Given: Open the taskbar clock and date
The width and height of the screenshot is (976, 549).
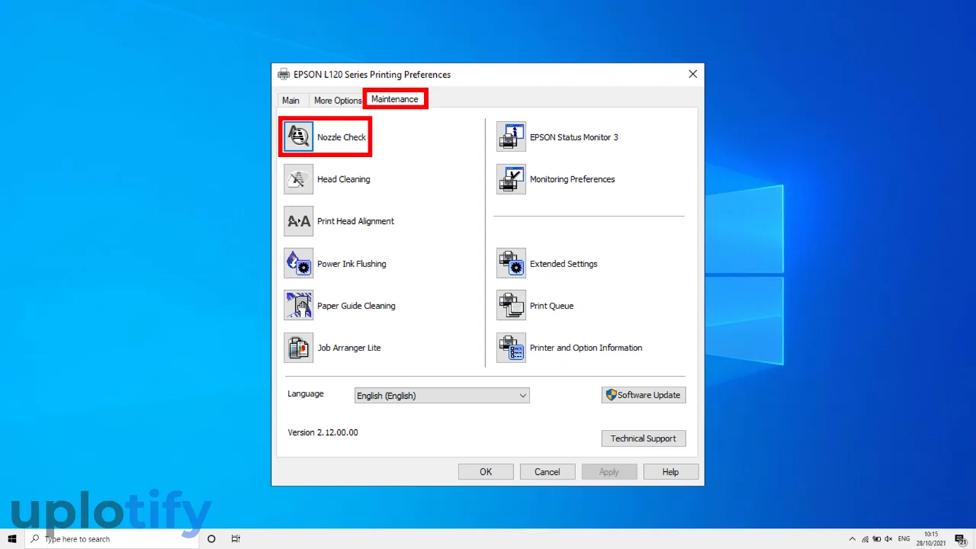Looking at the screenshot, I should tap(931, 538).
